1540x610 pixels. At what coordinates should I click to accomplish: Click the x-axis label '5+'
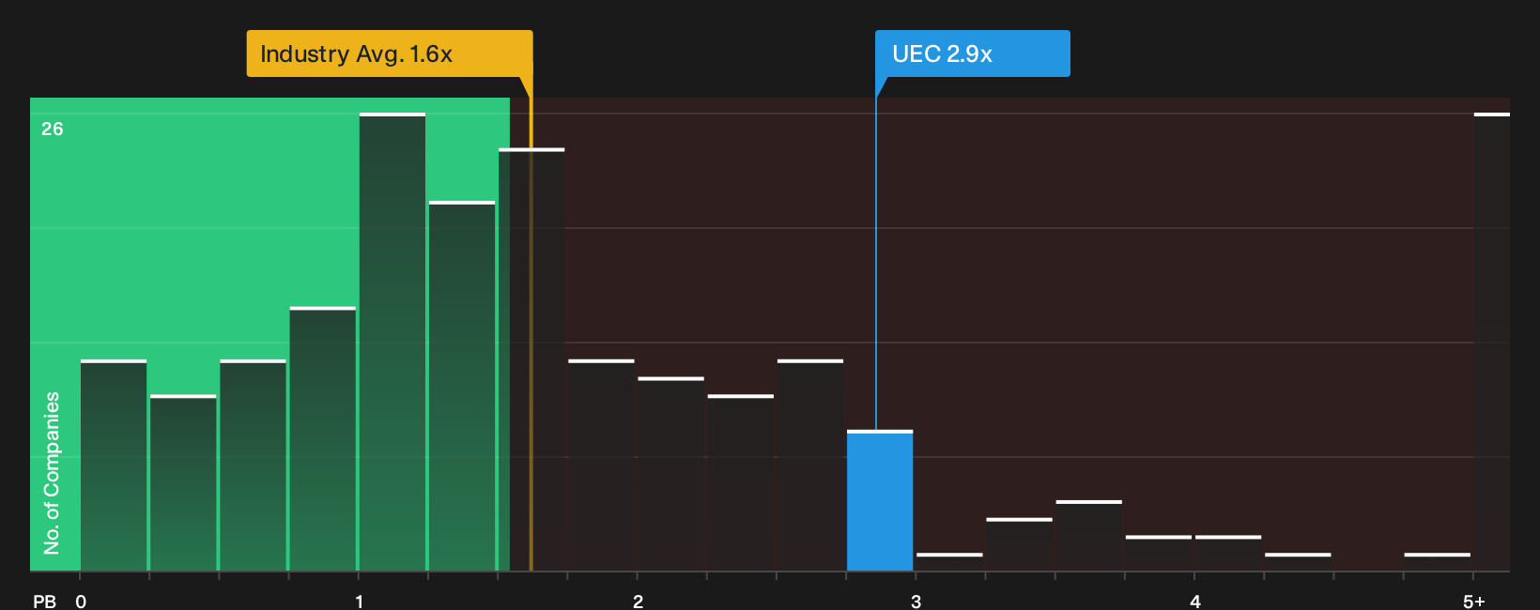[1474, 602]
